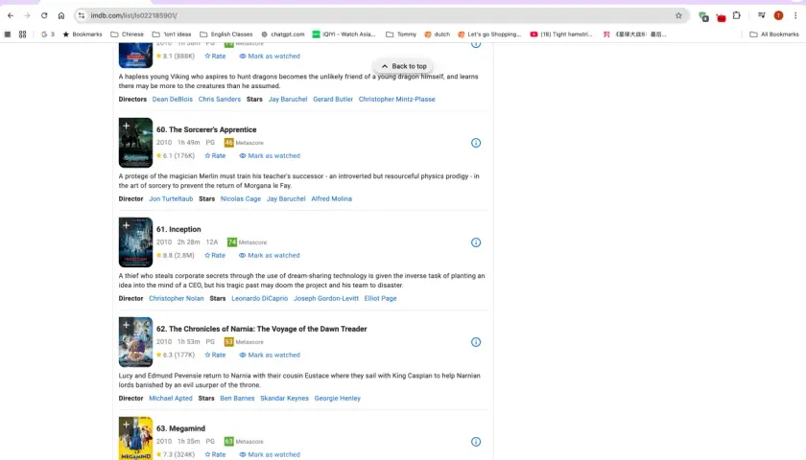Open All Bookmarks folder
806x460 pixels.
[x=774, y=34]
